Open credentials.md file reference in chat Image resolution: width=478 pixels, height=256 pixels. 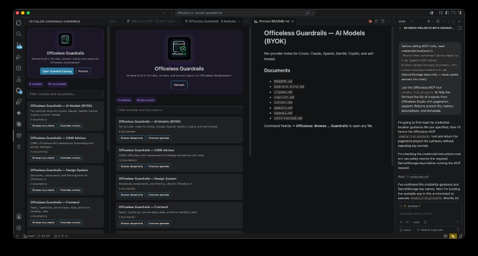(418, 177)
